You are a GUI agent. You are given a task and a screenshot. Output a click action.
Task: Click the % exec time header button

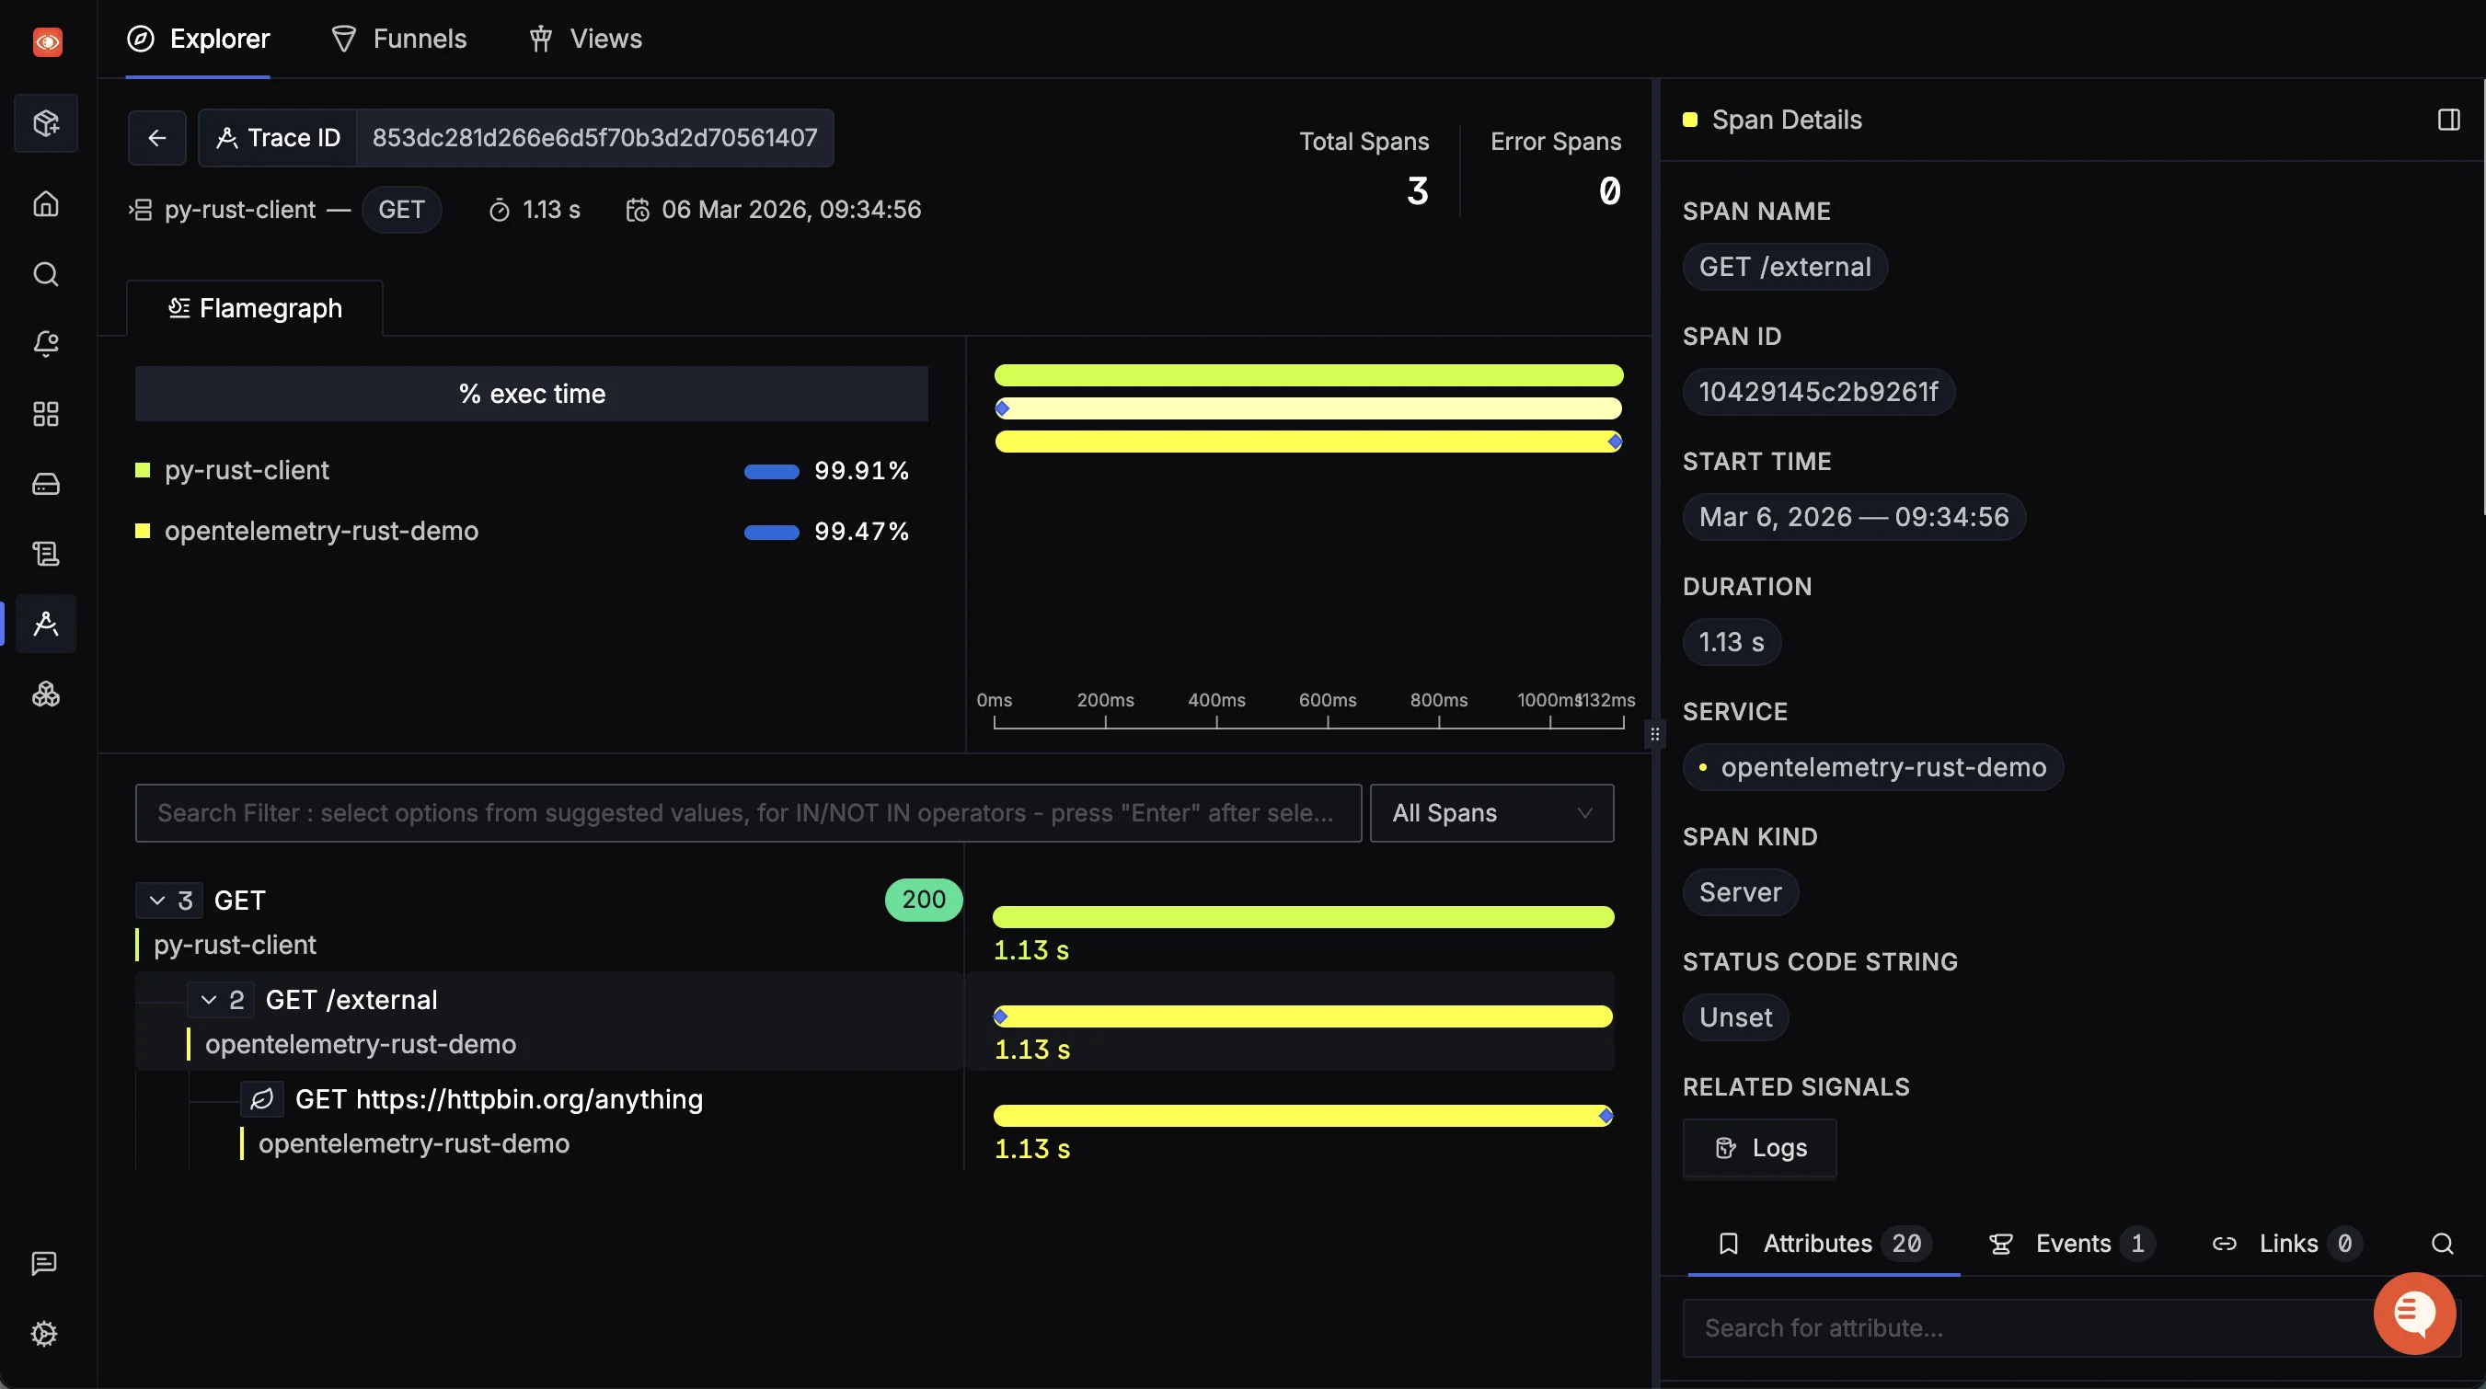click(532, 394)
